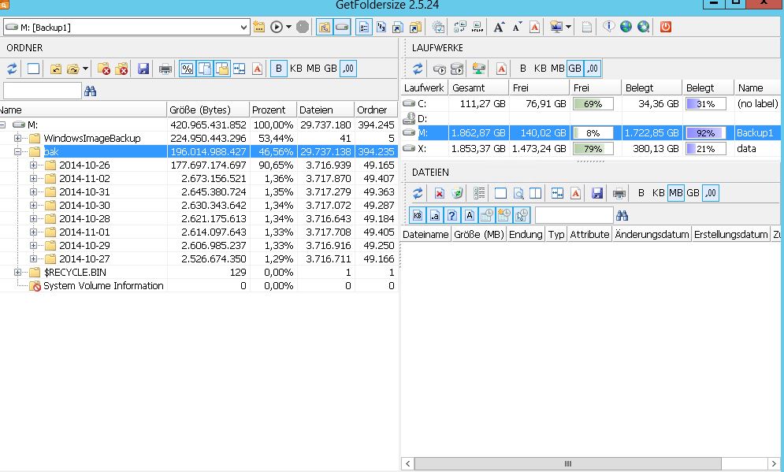784x472 pixels.
Task: Increase font size with large A icon
Action: pyautogui.click(x=499, y=27)
